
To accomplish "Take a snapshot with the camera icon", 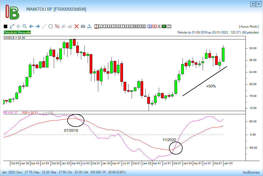I will click(83, 26).
